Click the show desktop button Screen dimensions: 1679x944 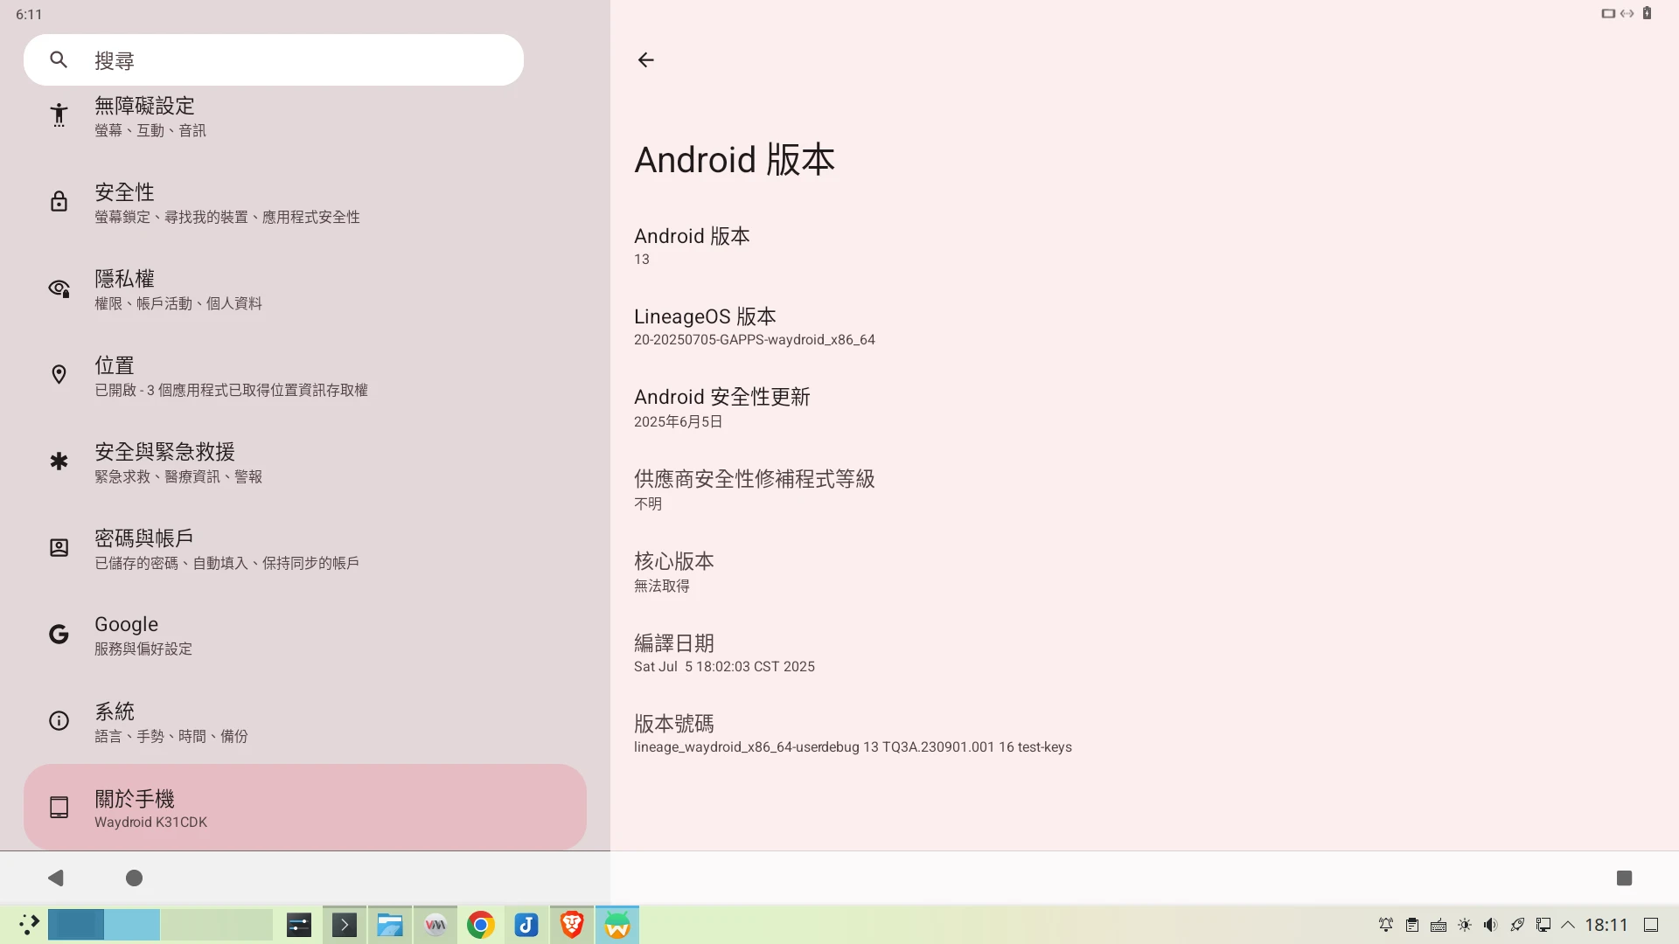coord(1651,925)
